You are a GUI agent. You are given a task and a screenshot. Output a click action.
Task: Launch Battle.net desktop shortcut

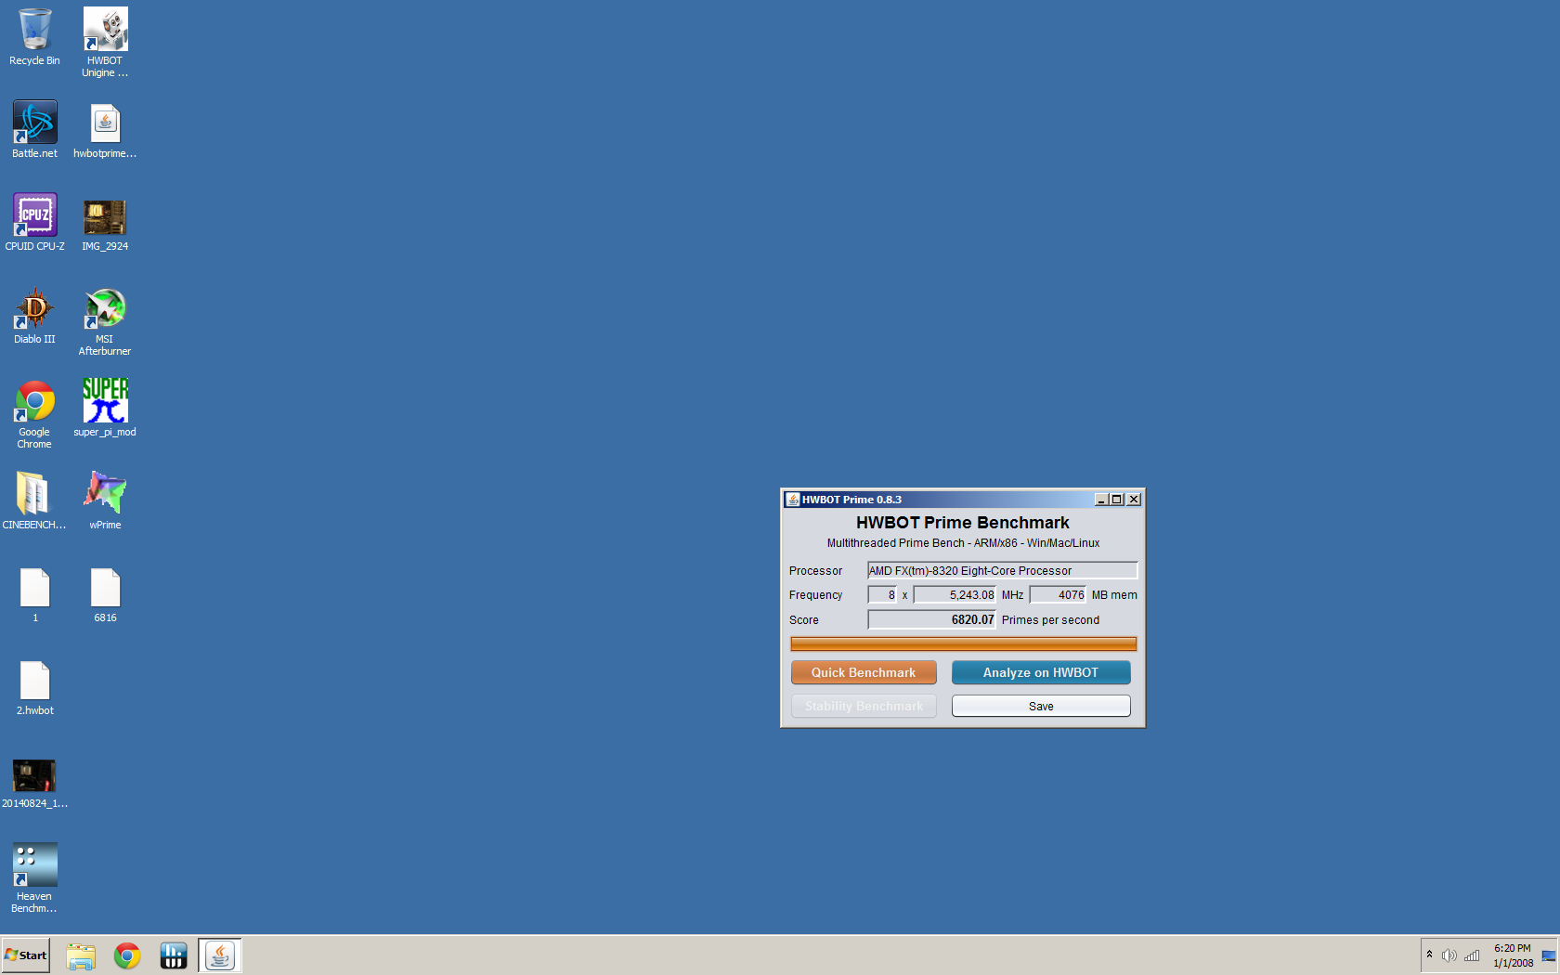click(34, 130)
